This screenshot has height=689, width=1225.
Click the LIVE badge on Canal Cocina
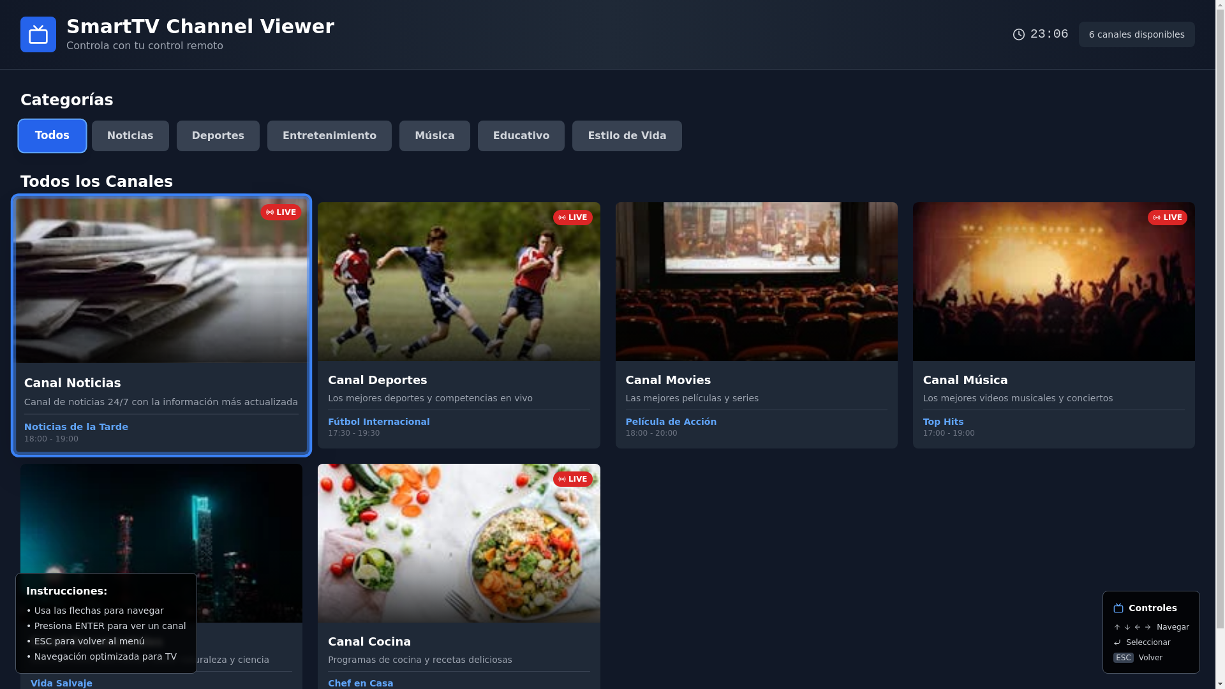(x=572, y=479)
